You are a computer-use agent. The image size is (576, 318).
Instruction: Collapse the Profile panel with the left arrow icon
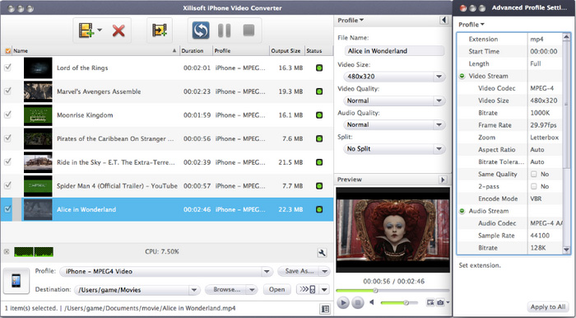444,21
